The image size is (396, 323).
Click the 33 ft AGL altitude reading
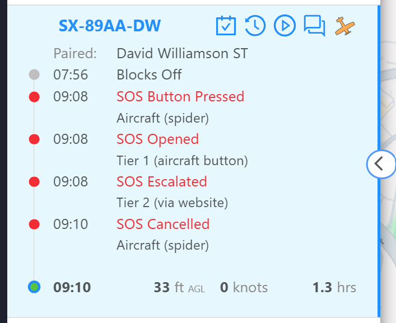(x=179, y=287)
